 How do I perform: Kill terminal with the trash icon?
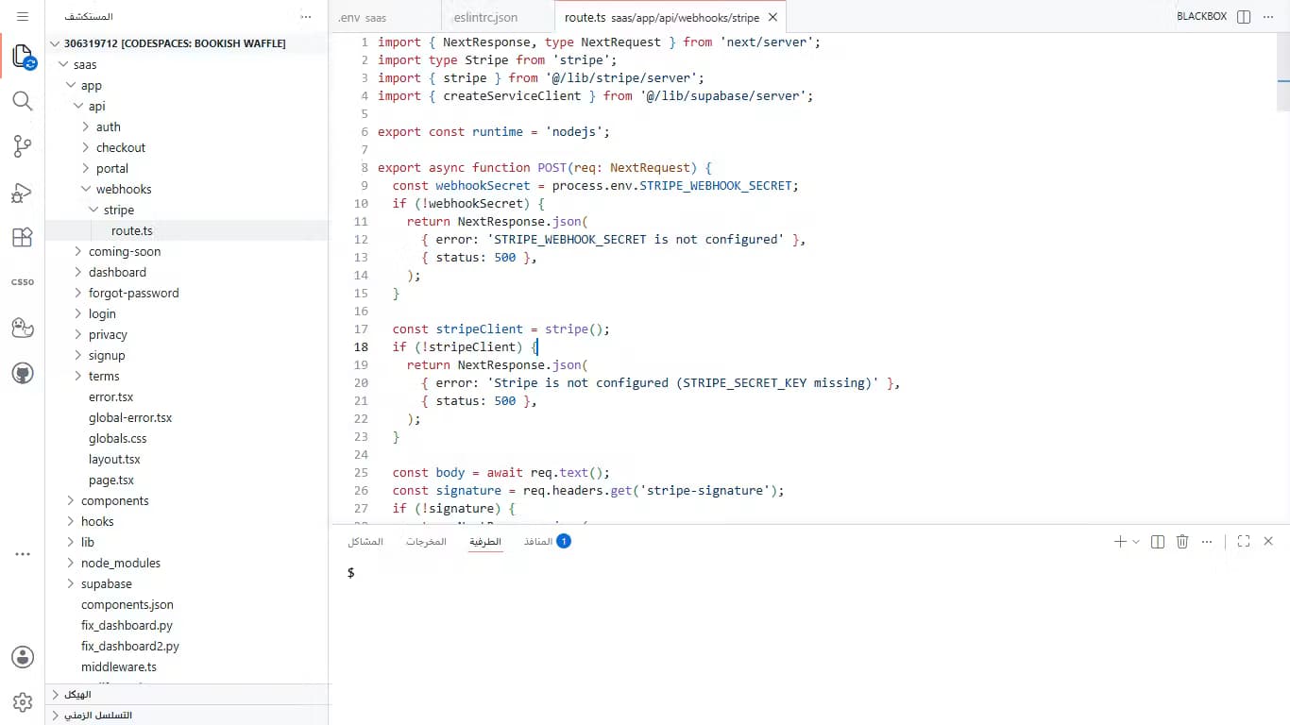1182,541
